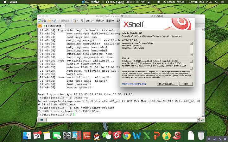Viewport: 228px width, 142px height.
Task: Open Calendar in the Dock
Action: coord(37,136)
